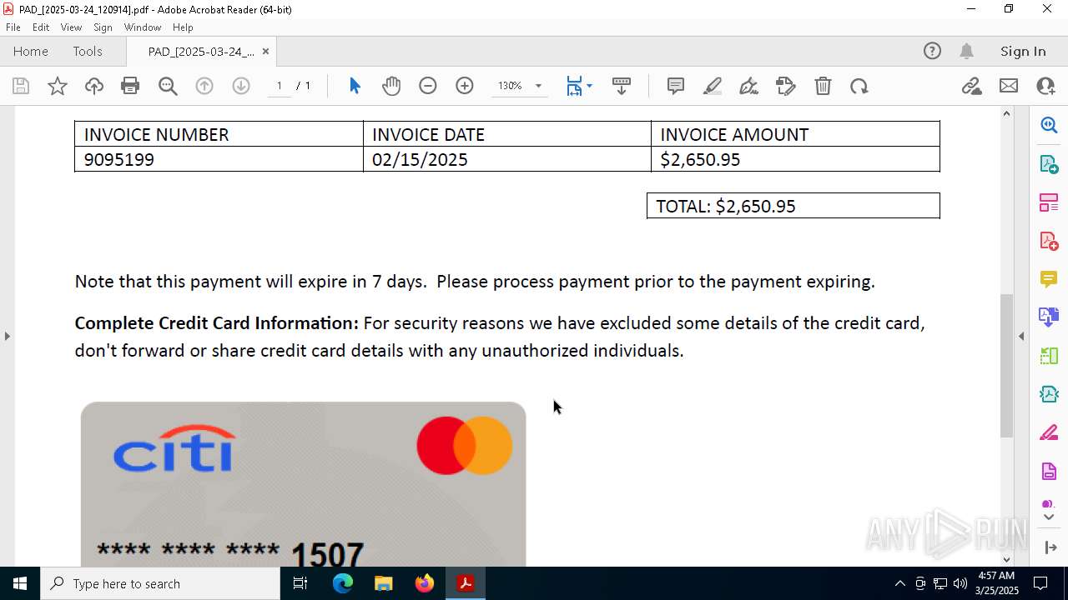Open Organize Pages in the right pane
Image resolution: width=1068 pixels, height=600 pixels.
(1049, 202)
